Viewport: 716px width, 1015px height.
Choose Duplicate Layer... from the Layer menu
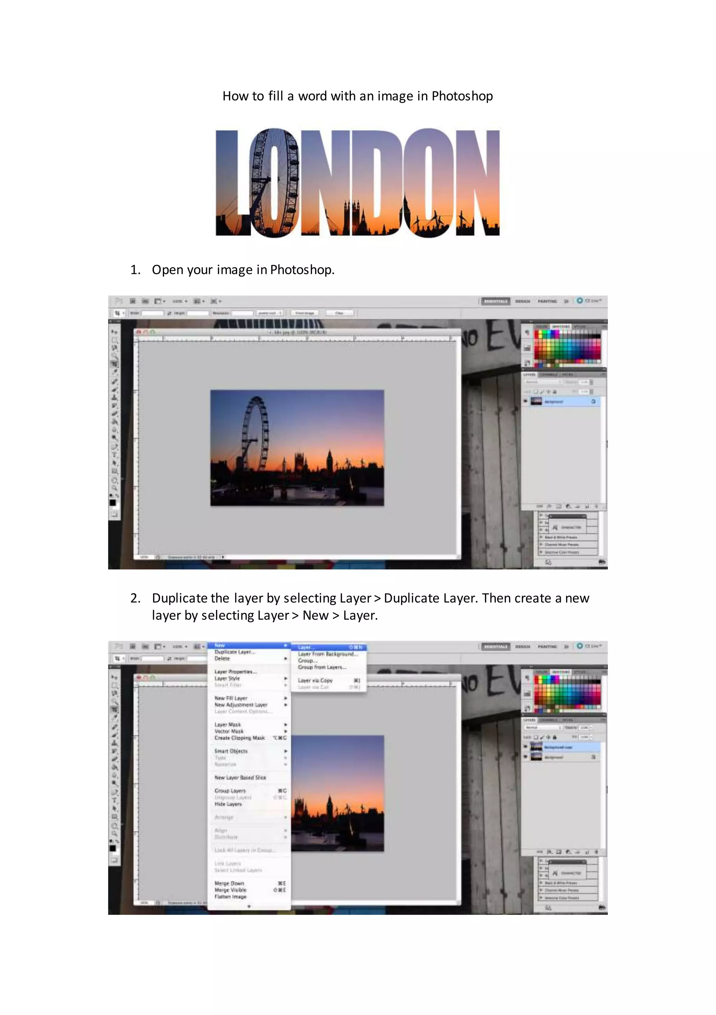click(x=235, y=652)
